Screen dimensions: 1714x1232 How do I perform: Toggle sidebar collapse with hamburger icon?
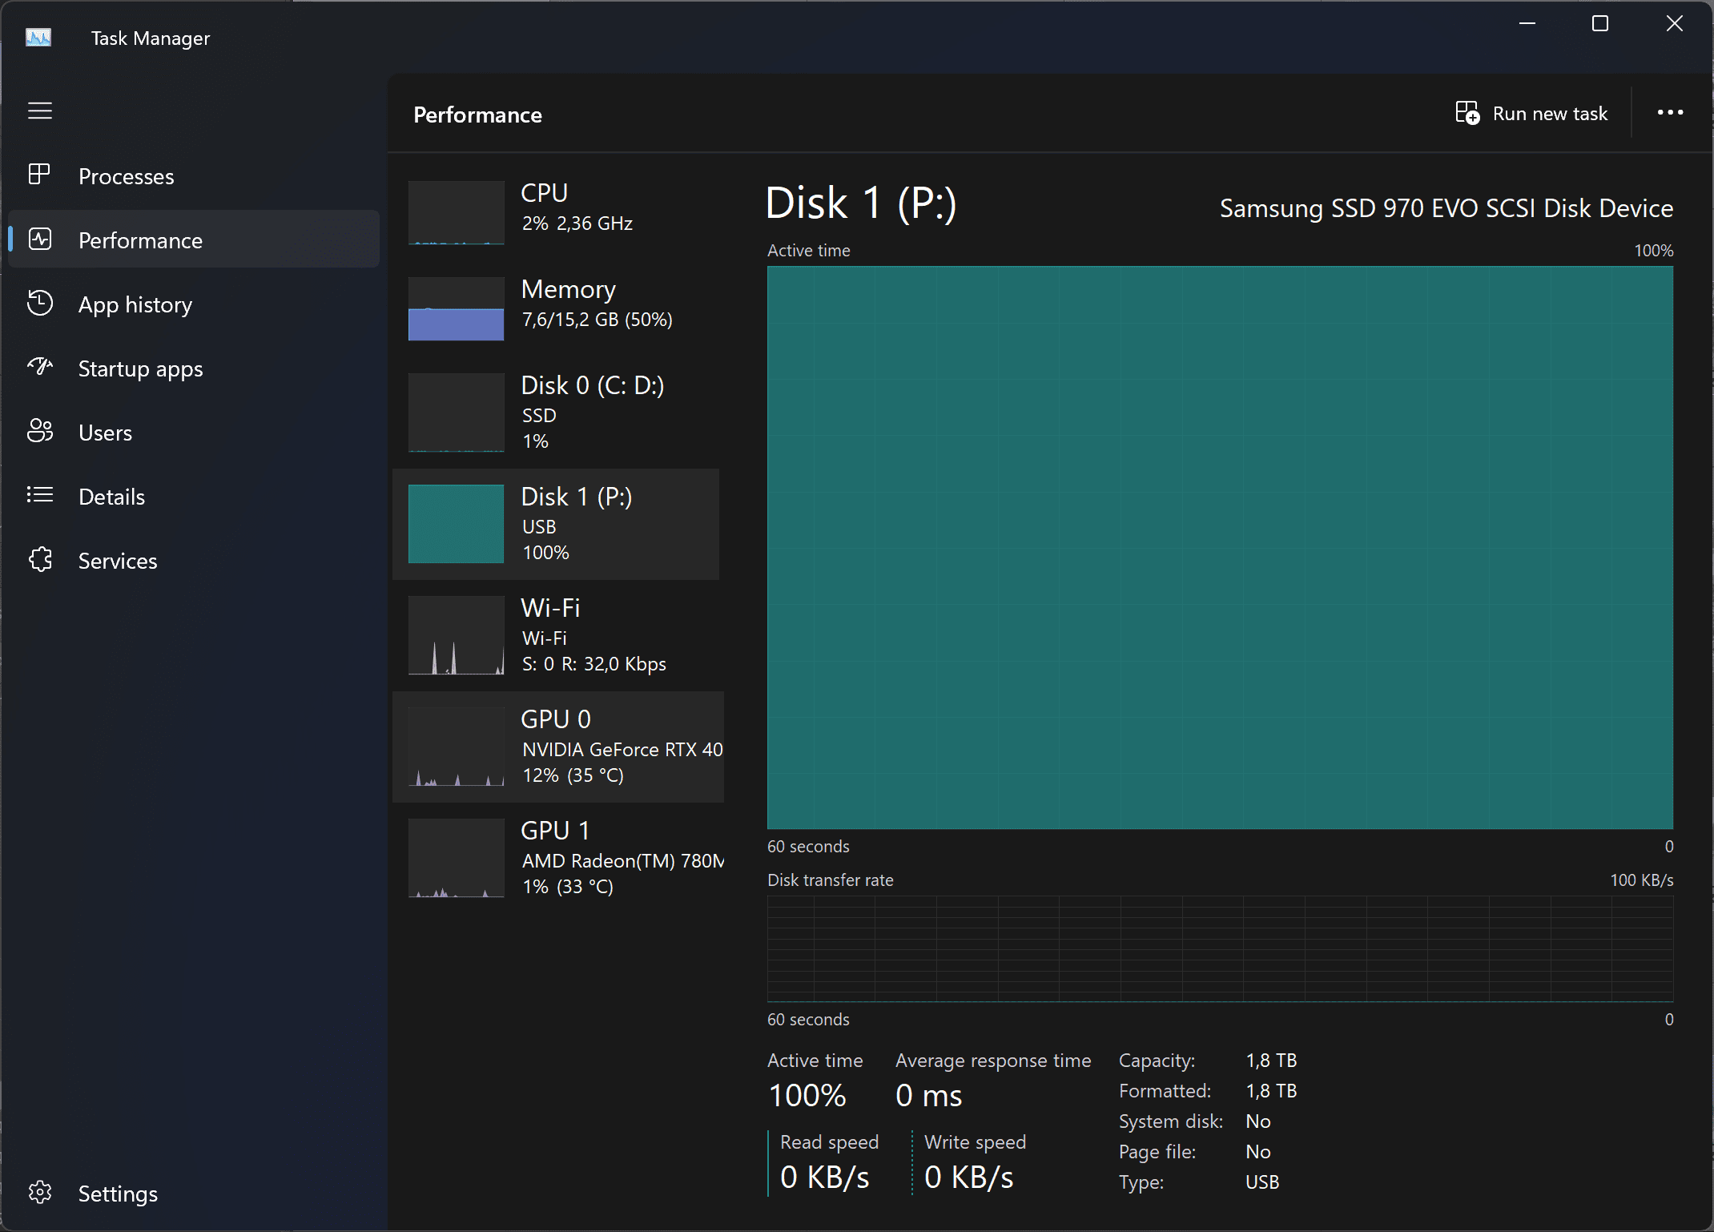[38, 111]
